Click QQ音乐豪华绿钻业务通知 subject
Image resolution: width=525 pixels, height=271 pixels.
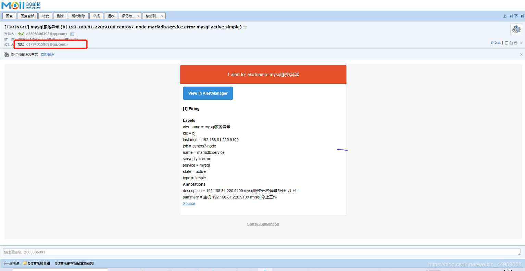[x=74, y=263]
